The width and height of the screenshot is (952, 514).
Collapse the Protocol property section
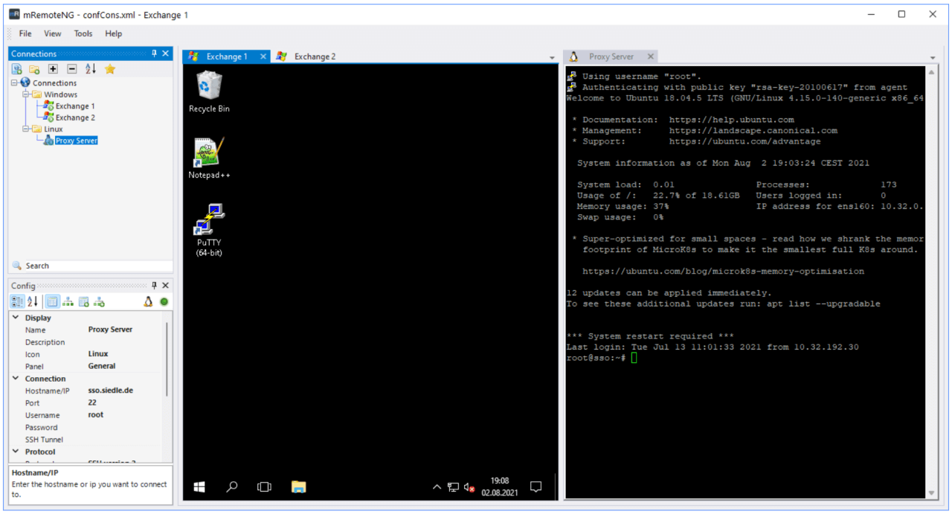point(16,452)
